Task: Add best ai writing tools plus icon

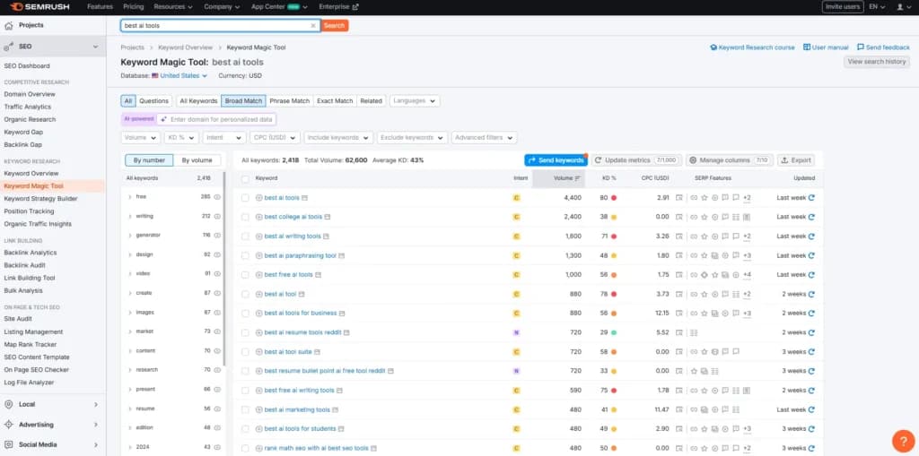Action: pyautogui.click(x=259, y=237)
